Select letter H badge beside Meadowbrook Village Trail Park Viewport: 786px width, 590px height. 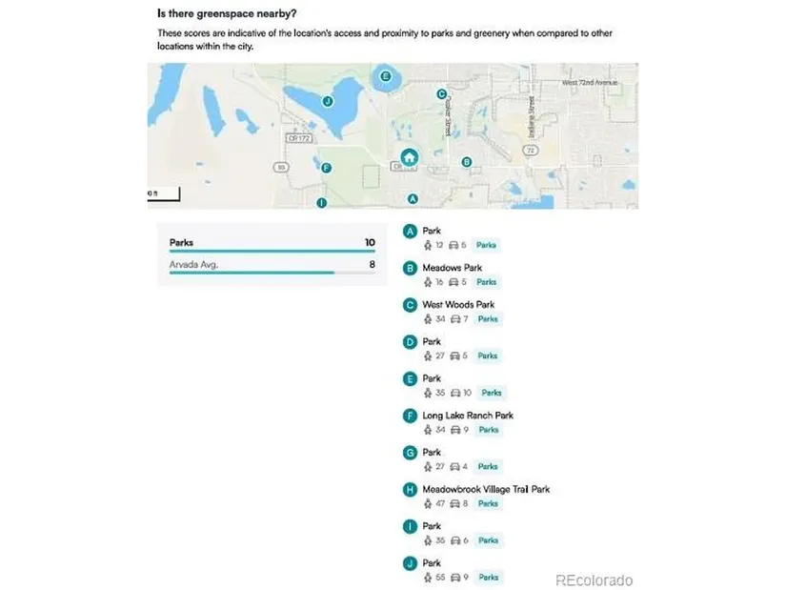[410, 490]
